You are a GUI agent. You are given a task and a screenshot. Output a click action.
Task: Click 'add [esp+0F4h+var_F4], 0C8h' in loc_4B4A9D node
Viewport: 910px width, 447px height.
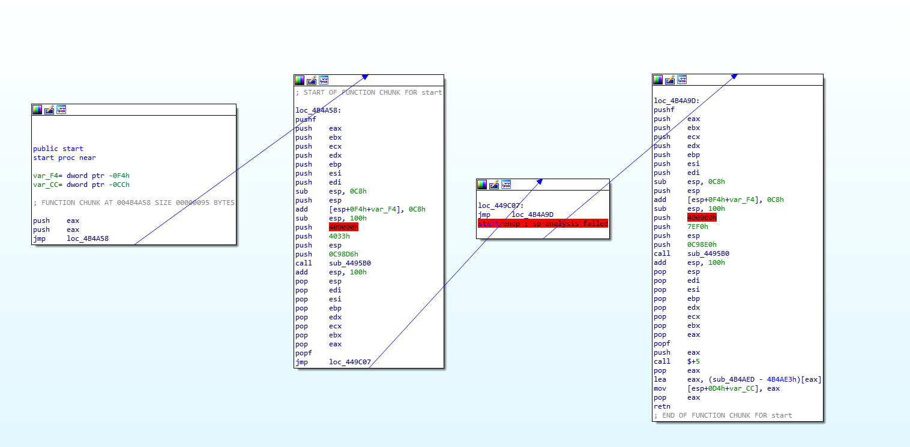click(x=719, y=200)
